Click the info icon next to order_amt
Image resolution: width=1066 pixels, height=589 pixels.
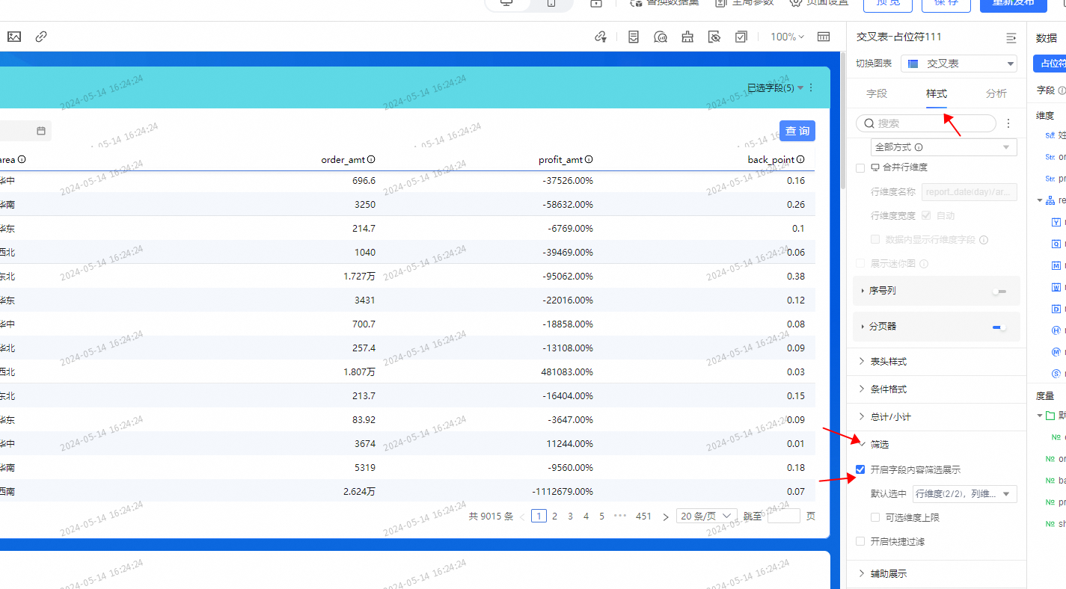tap(371, 159)
